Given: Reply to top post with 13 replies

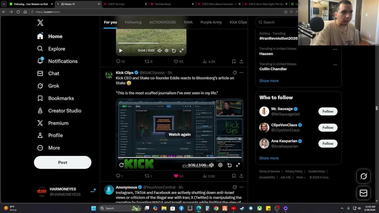Looking at the screenshot, I should [120, 62].
